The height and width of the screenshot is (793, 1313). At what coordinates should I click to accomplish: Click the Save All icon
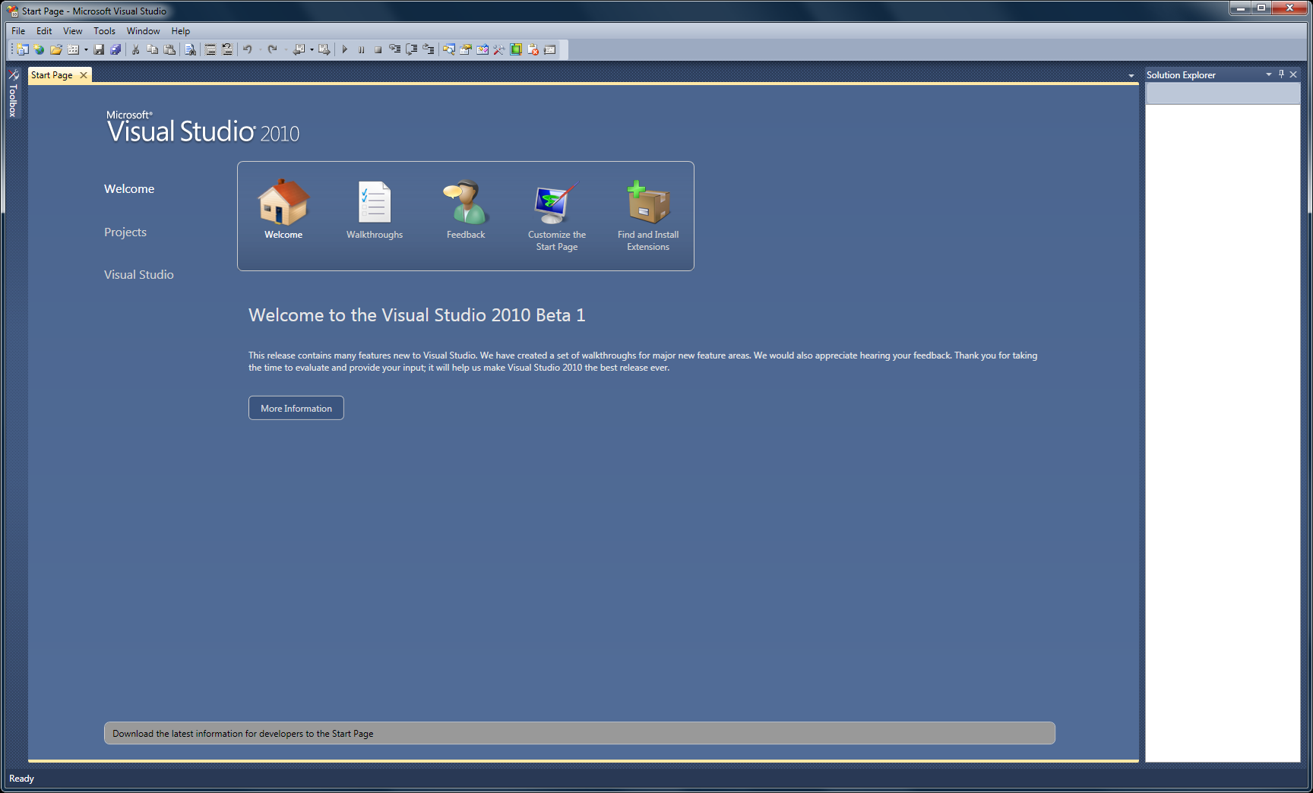point(115,49)
